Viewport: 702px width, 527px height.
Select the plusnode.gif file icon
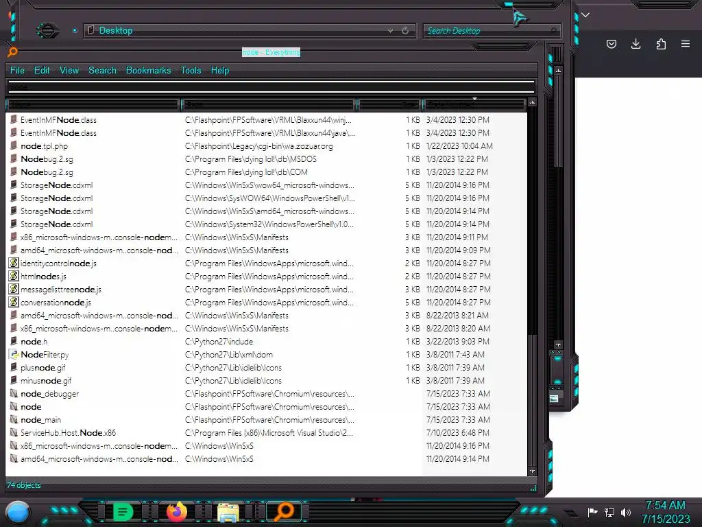coord(14,368)
